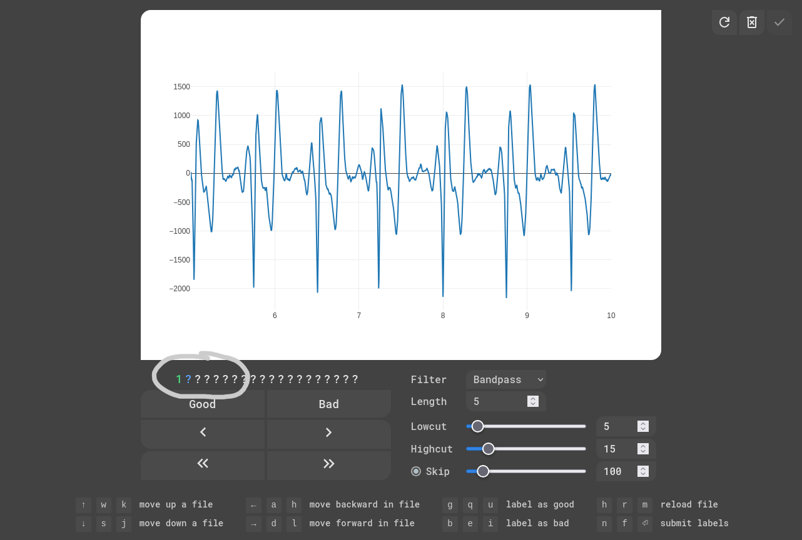Go to previous segment with left chevron
The image size is (802, 540).
[203, 432]
